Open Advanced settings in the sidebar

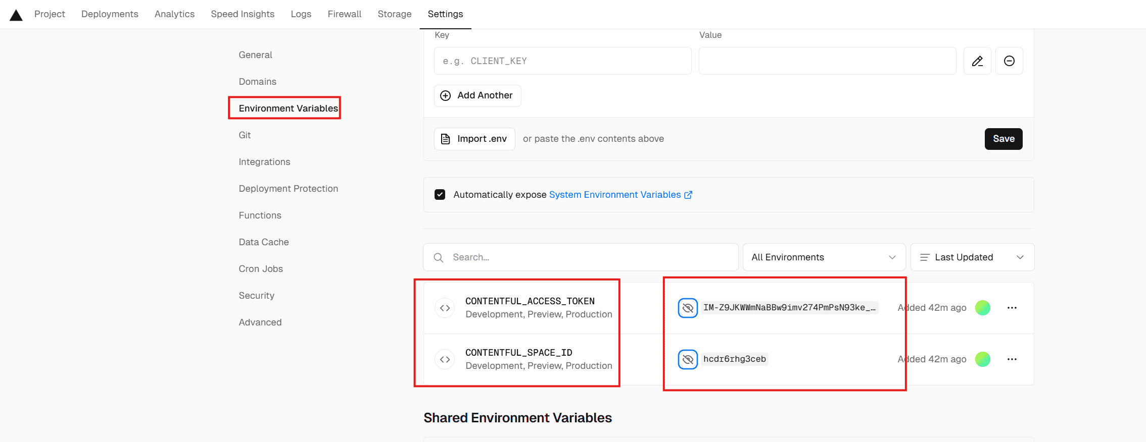pos(260,322)
